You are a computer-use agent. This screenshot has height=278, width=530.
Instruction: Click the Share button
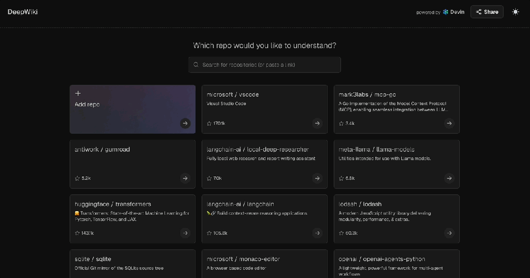pyautogui.click(x=487, y=12)
